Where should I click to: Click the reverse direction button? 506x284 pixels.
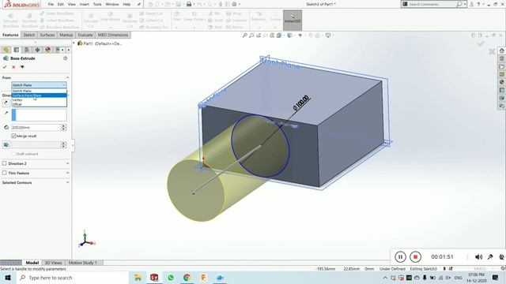click(6, 103)
